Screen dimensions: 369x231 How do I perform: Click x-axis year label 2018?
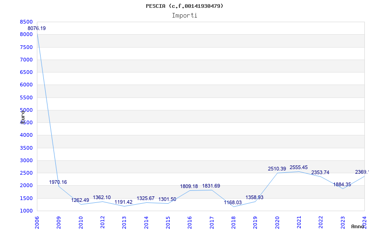(233, 223)
